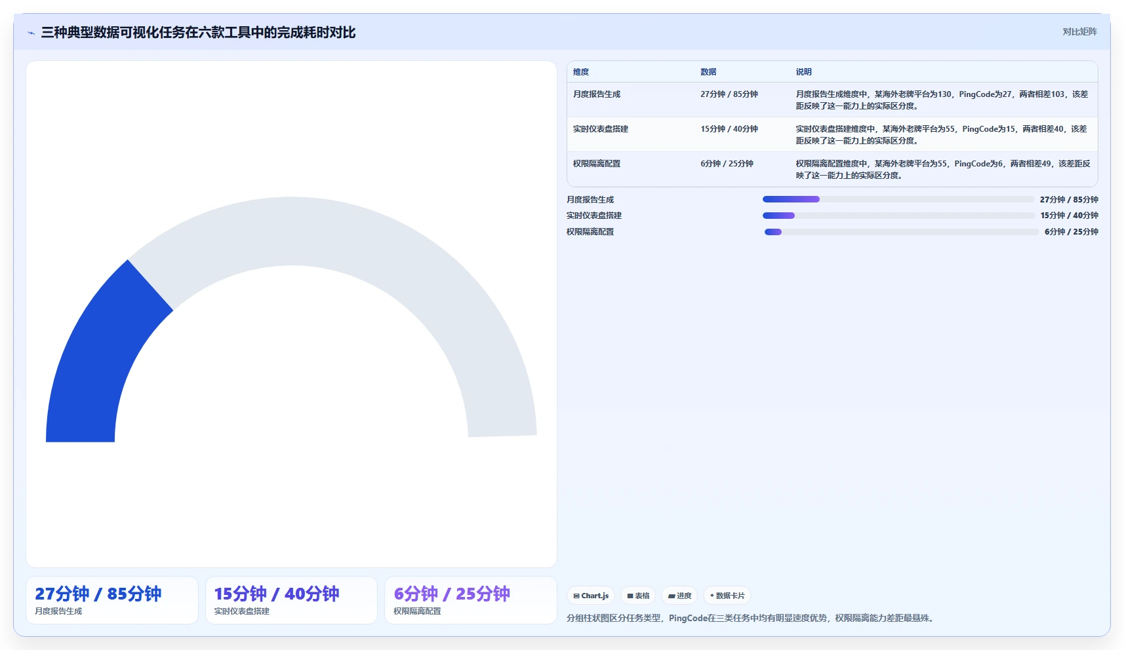Click the summary text starting with 分组柱状图
The width and height of the screenshot is (1124, 650).
click(752, 618)
